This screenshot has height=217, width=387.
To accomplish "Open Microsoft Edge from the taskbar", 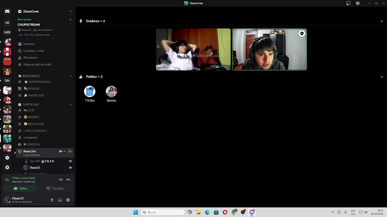I will 207,212.
